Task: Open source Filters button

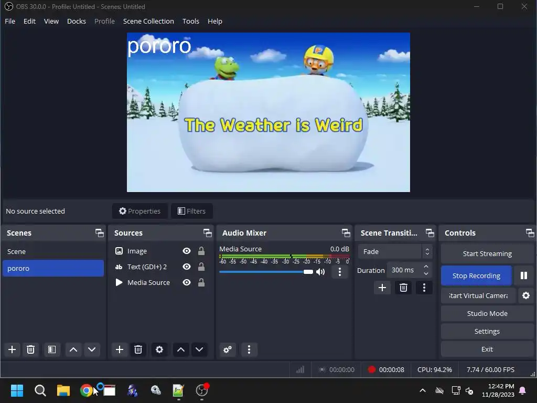Action: click(192, 211)
